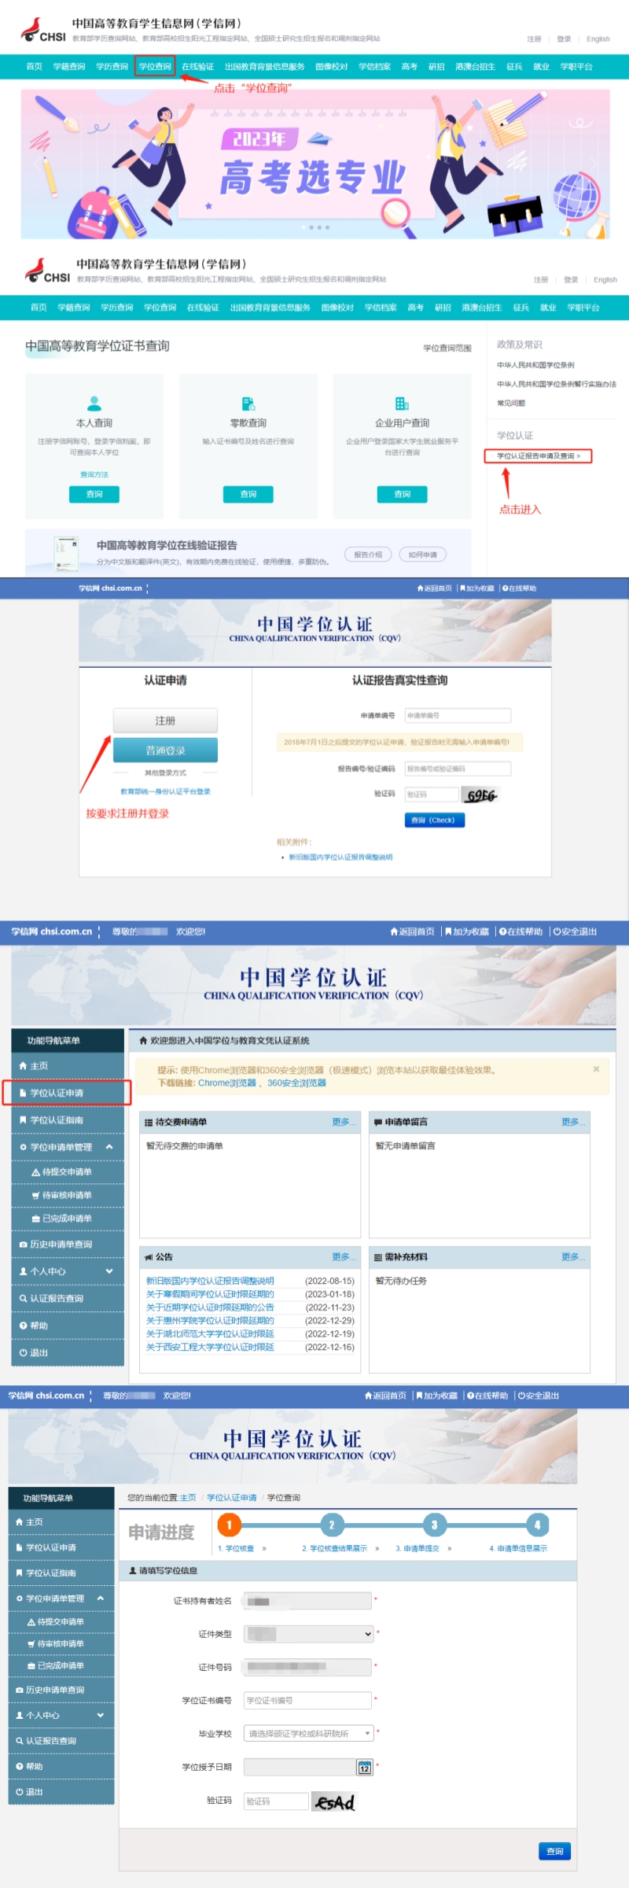This screenshot has width=629, height=1888.
Task: Click 学位查询范围 link
Action: [447, 348]
